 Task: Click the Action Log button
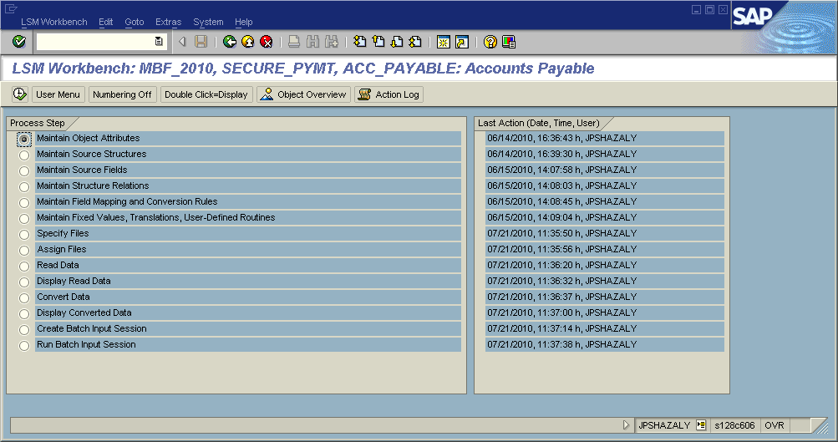click(x=389, y=94)
